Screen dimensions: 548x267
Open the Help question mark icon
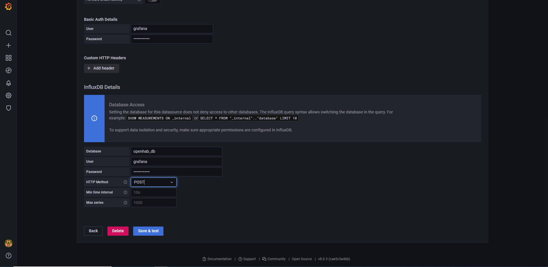[x=9, y=256]
